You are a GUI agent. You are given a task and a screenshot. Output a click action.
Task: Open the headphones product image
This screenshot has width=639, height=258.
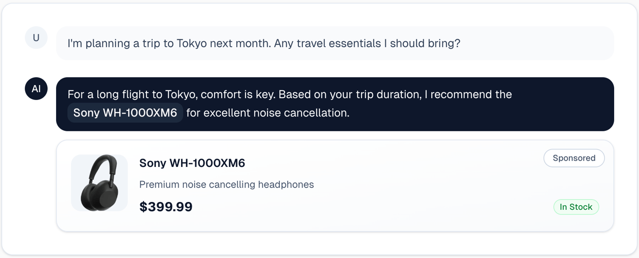tap(99, 183)
